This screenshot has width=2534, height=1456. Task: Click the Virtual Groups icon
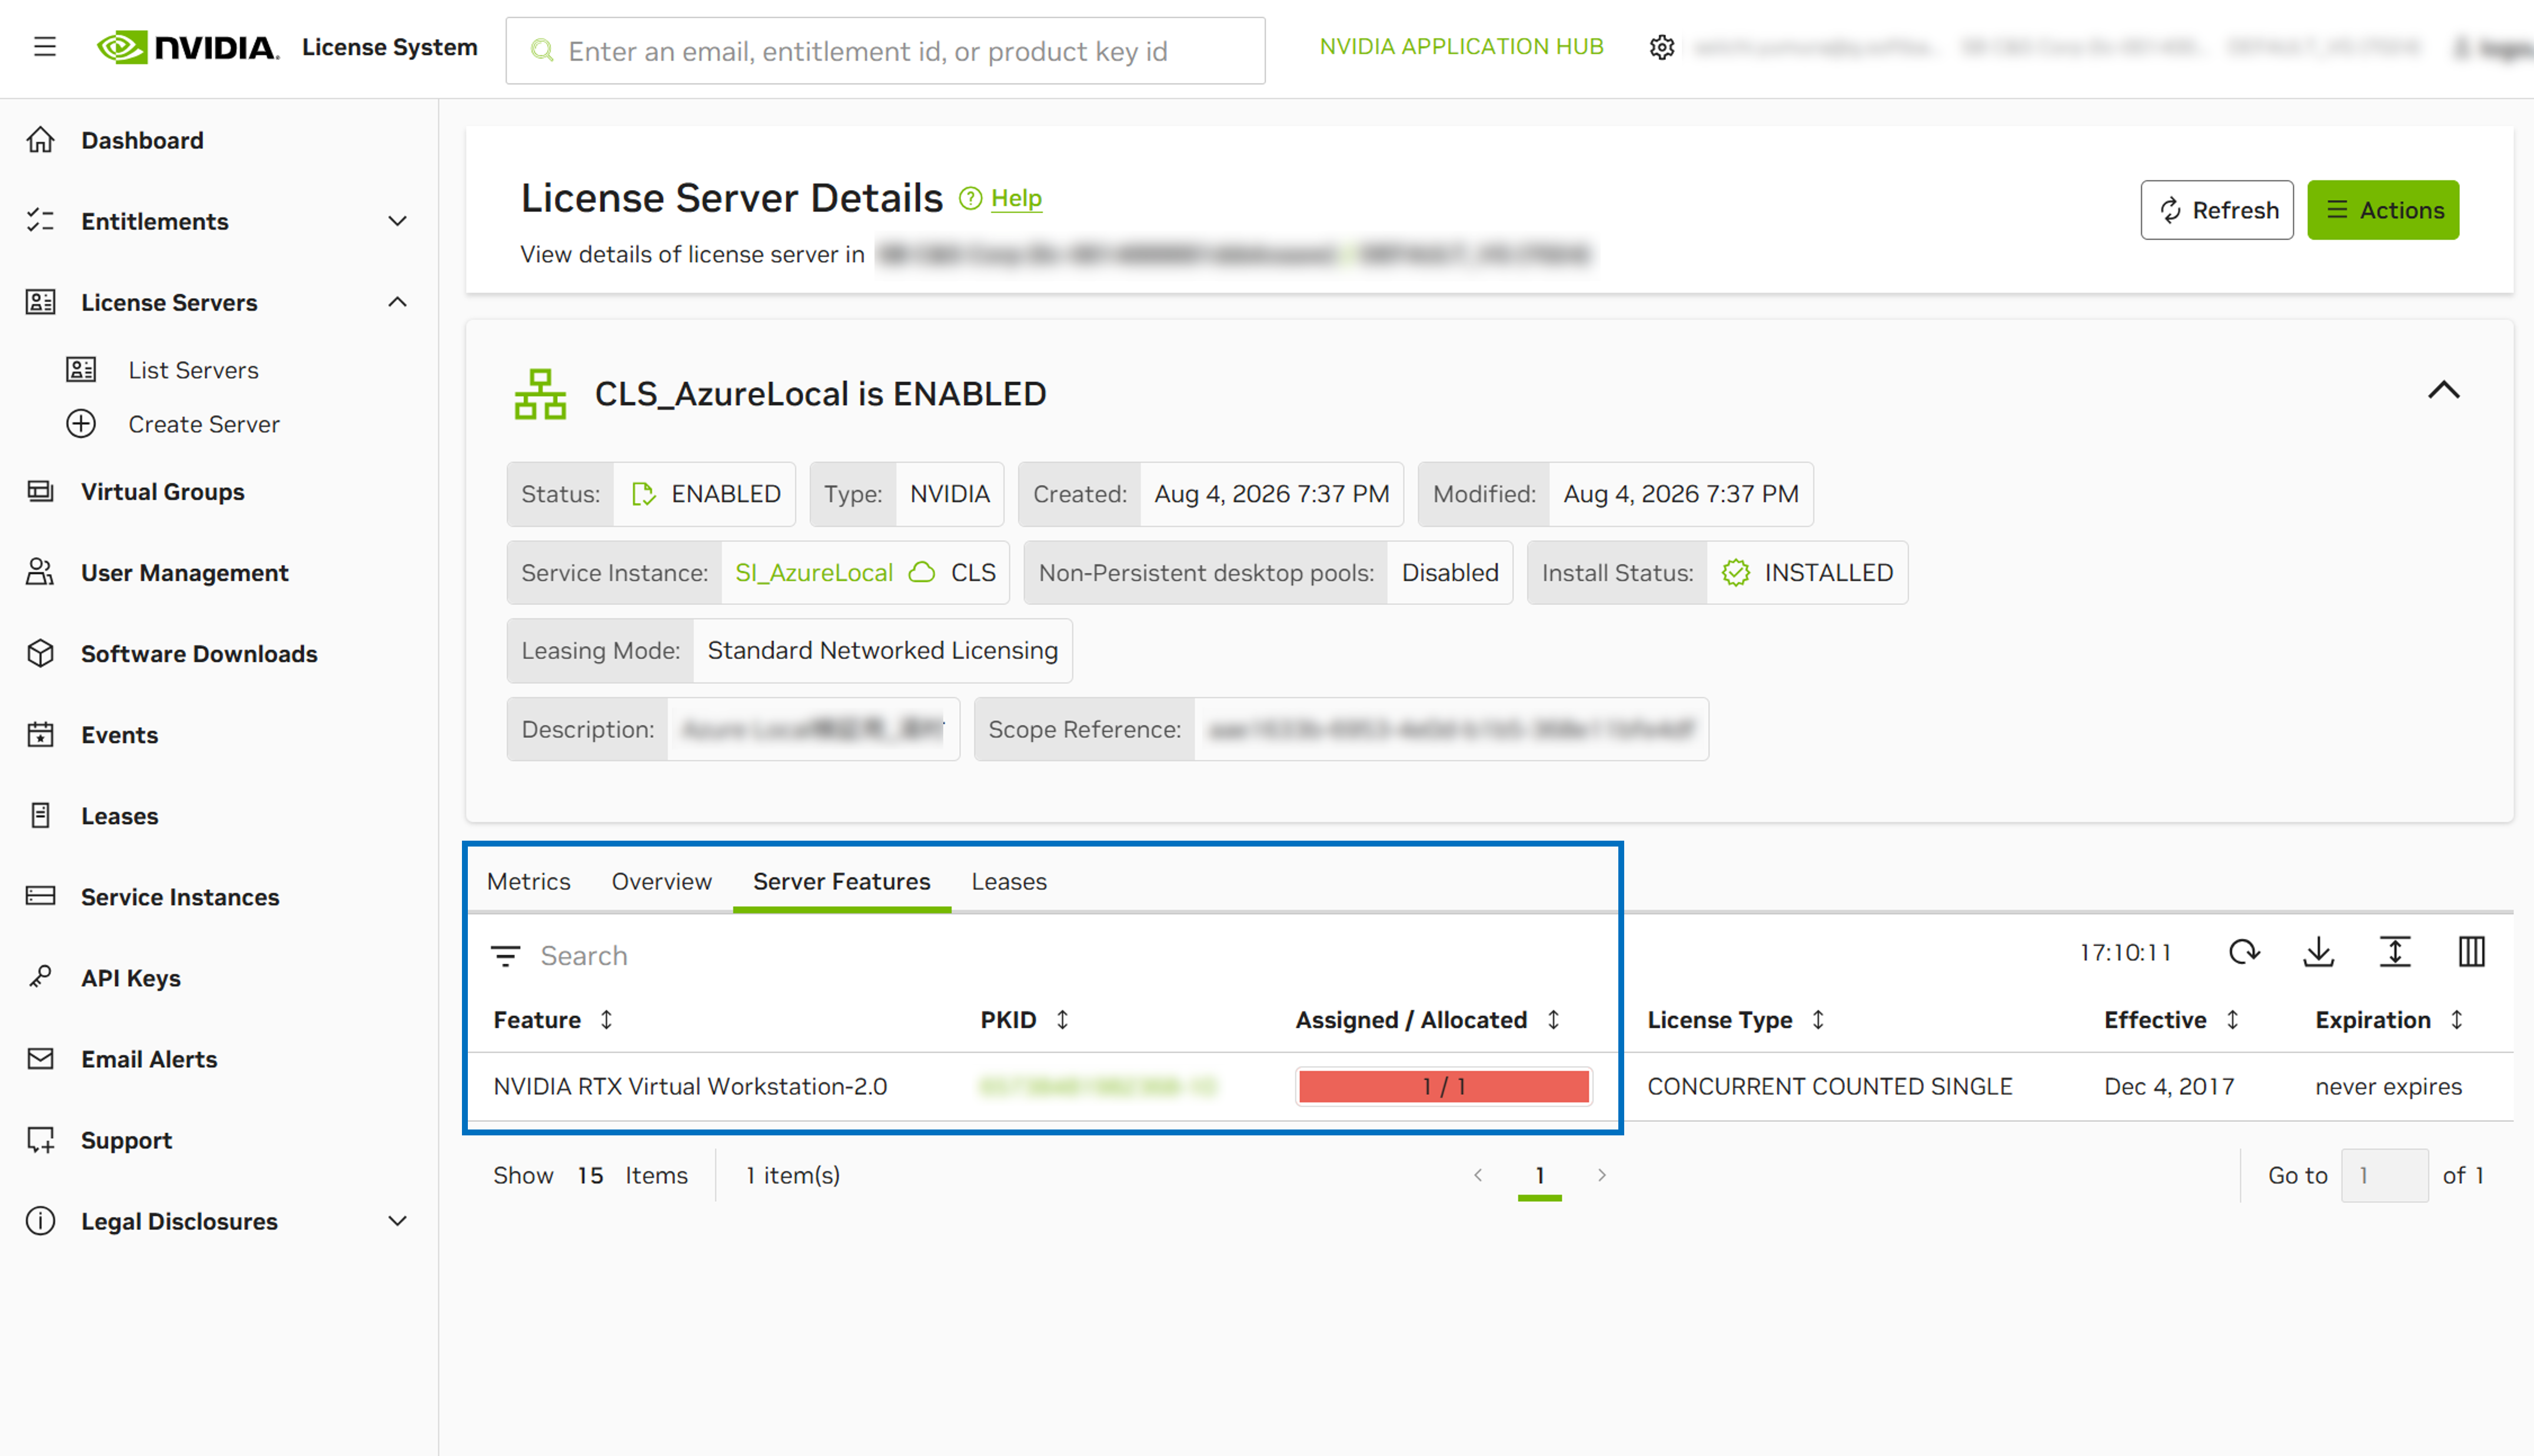pyautogui.click(x=41, y=491)
